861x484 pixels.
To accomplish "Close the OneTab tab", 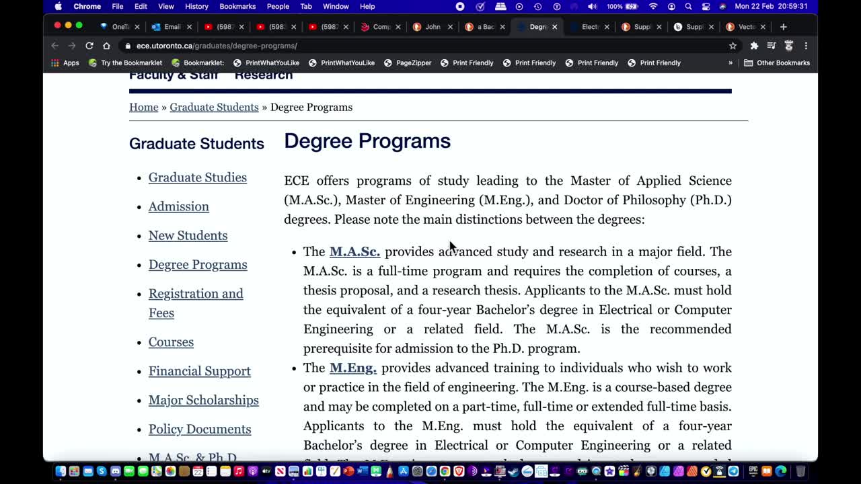I will [x=137, y=27].
